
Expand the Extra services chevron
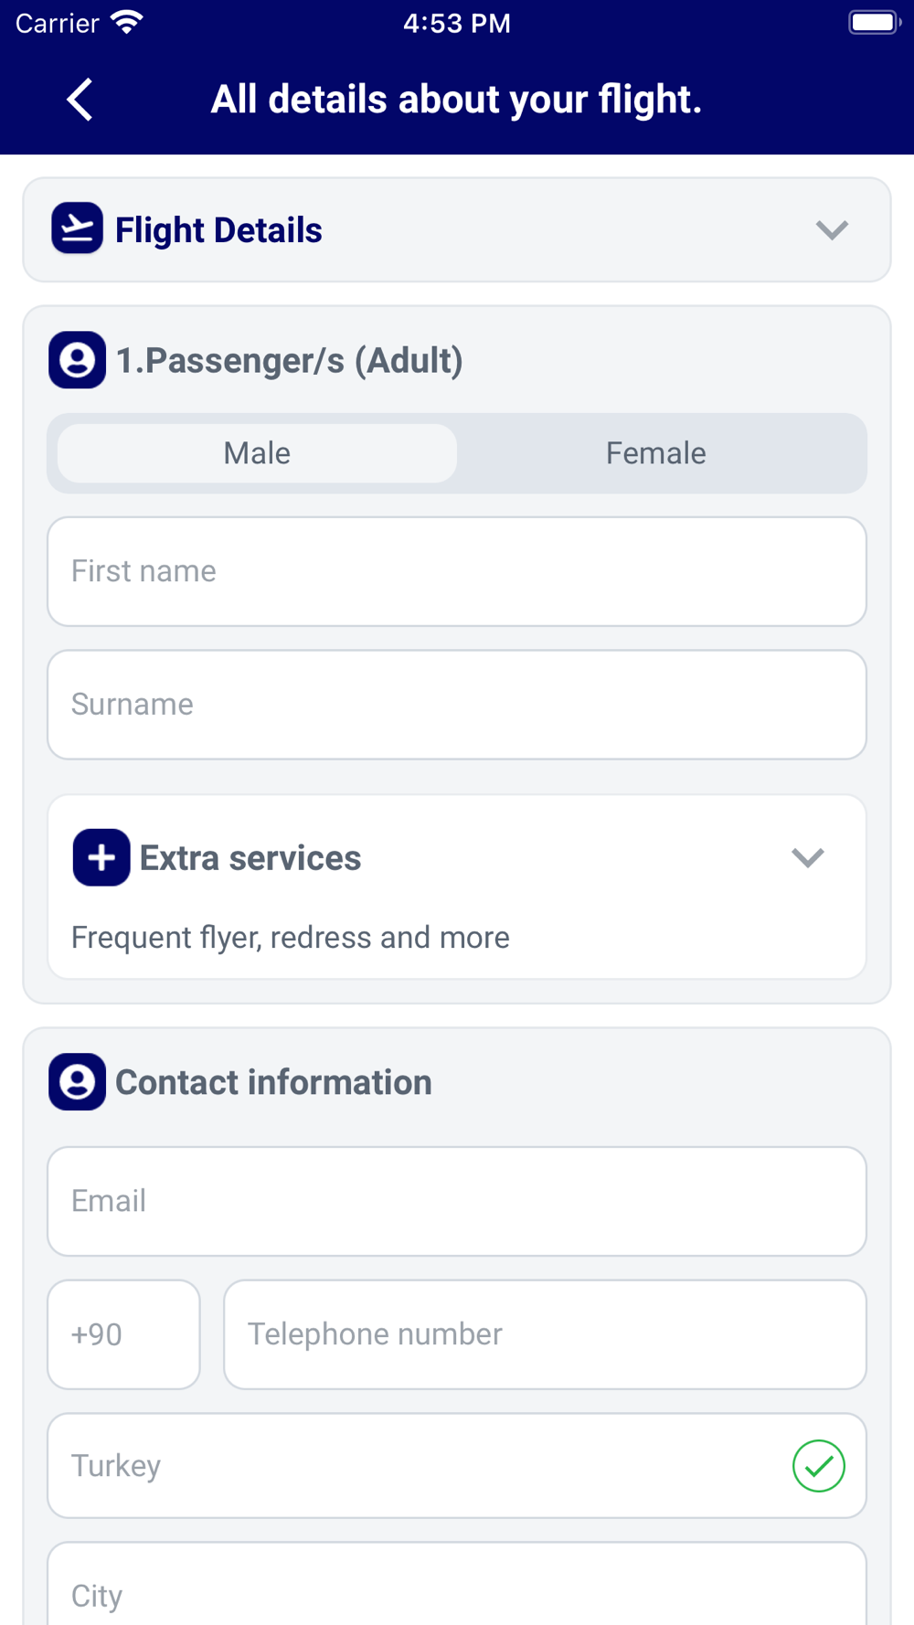pyautogui.click(x=807, y=857)
